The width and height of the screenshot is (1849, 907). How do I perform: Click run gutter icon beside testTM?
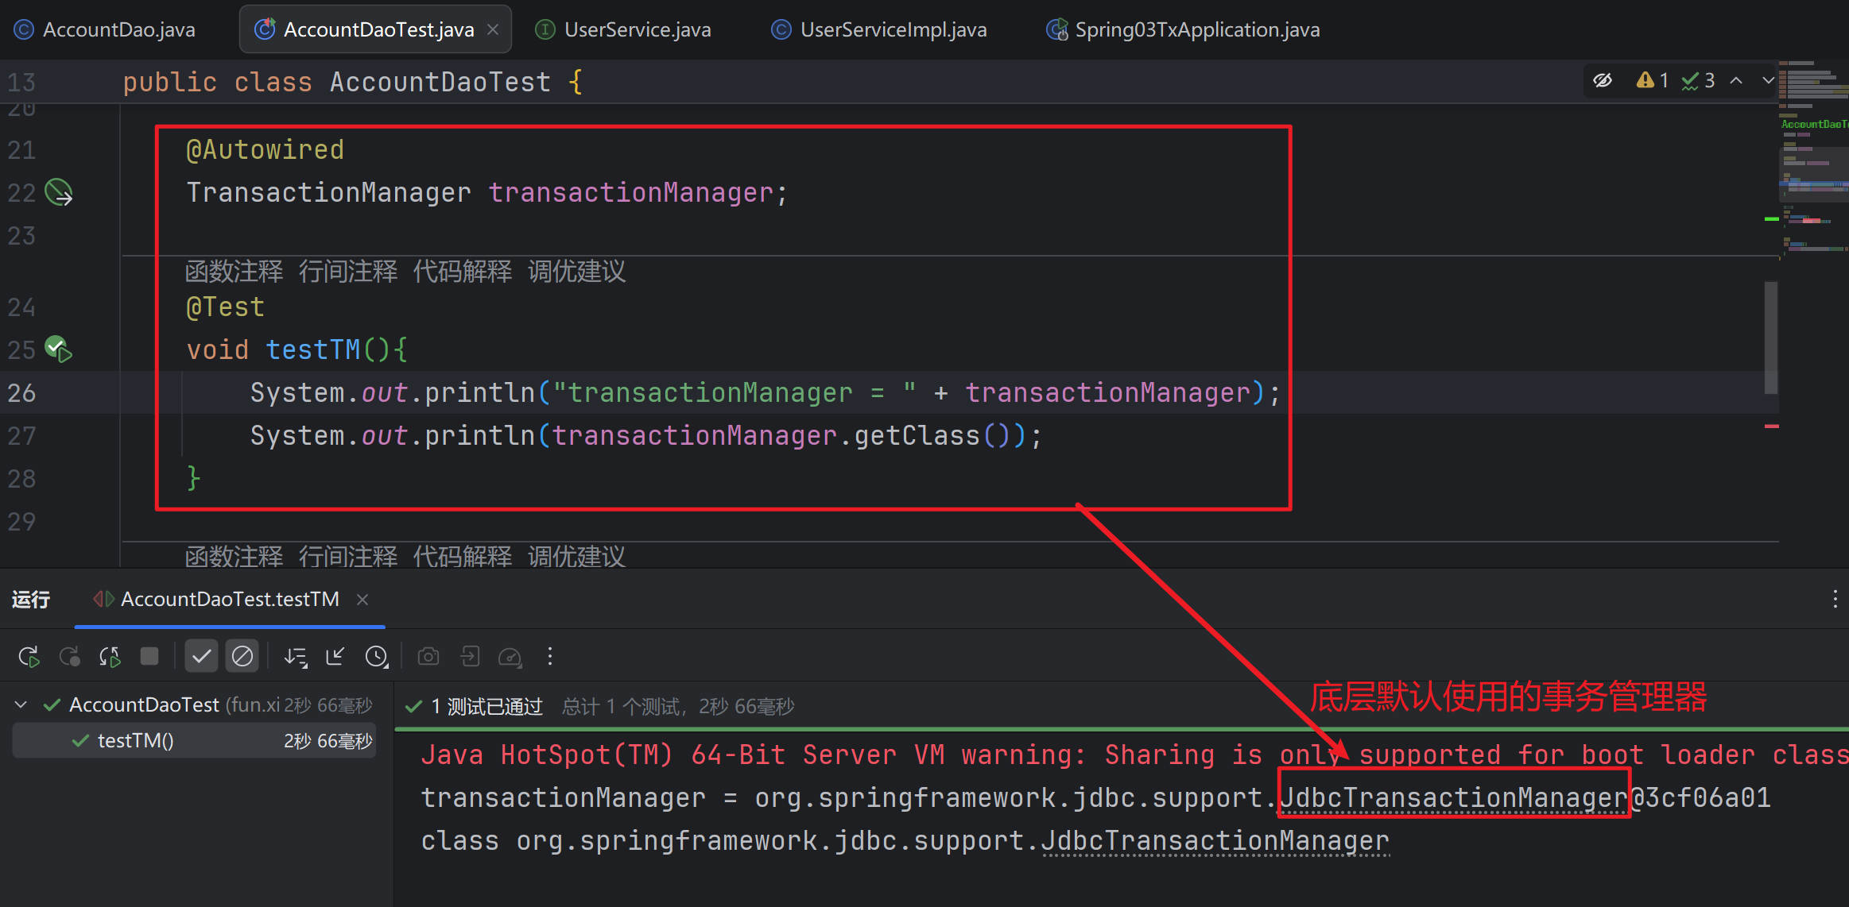(x=59, y=349)
